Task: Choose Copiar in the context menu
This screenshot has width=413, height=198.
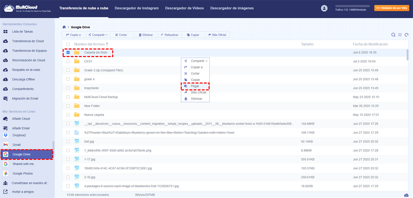Action: pos(195,80)
